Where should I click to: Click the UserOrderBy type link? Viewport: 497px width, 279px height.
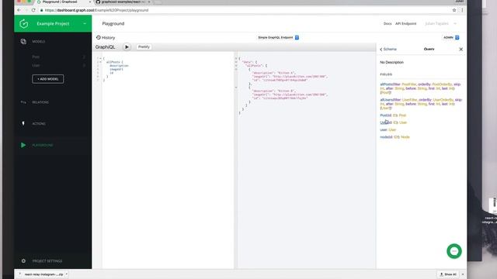point(443,100)
